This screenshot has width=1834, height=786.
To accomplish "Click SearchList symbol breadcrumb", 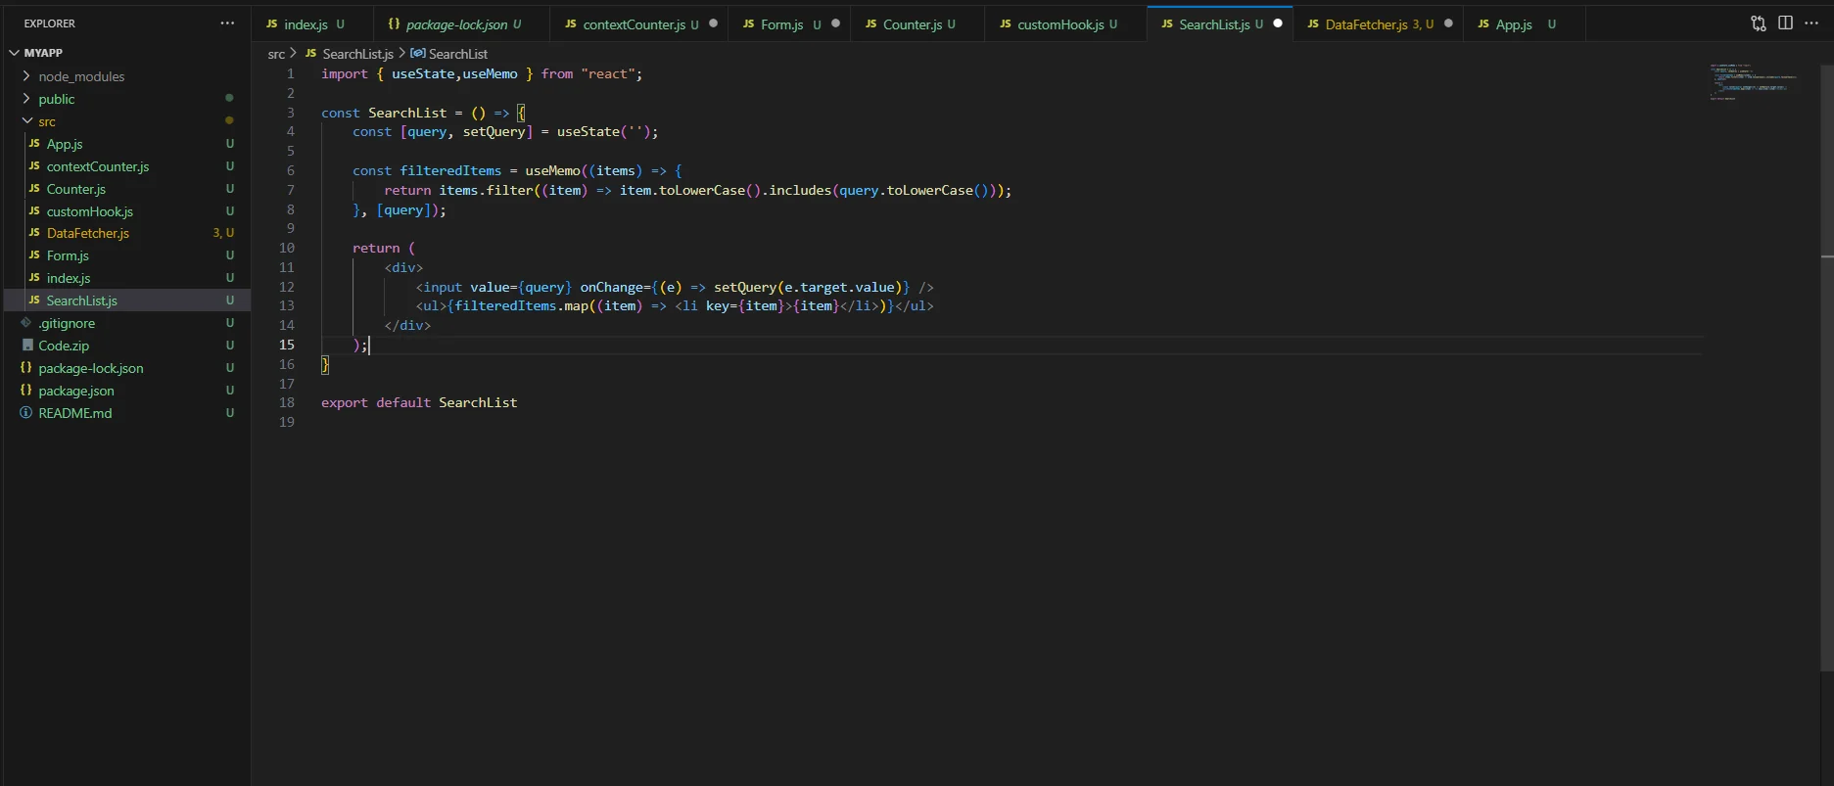I will (x=457, y=54).
